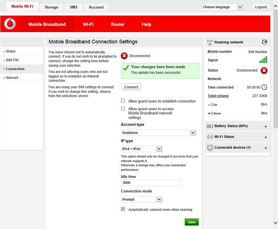Click the Connected devices monitor icon
278x229 pixels.
(210, 148)
